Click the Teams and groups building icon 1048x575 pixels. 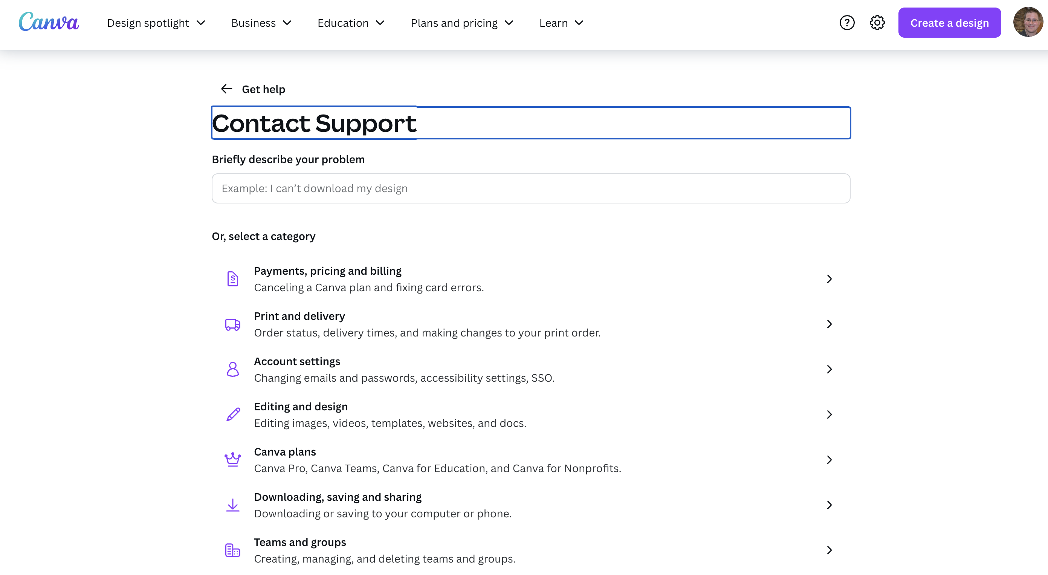click(x=233, y=550)
